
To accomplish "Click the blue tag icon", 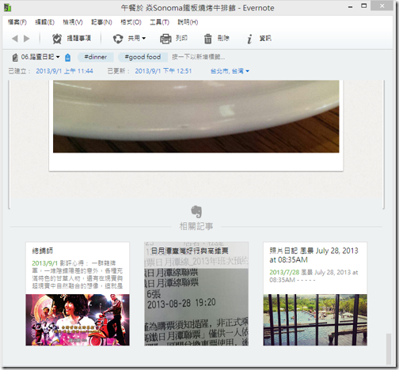I will pos(68,58).
